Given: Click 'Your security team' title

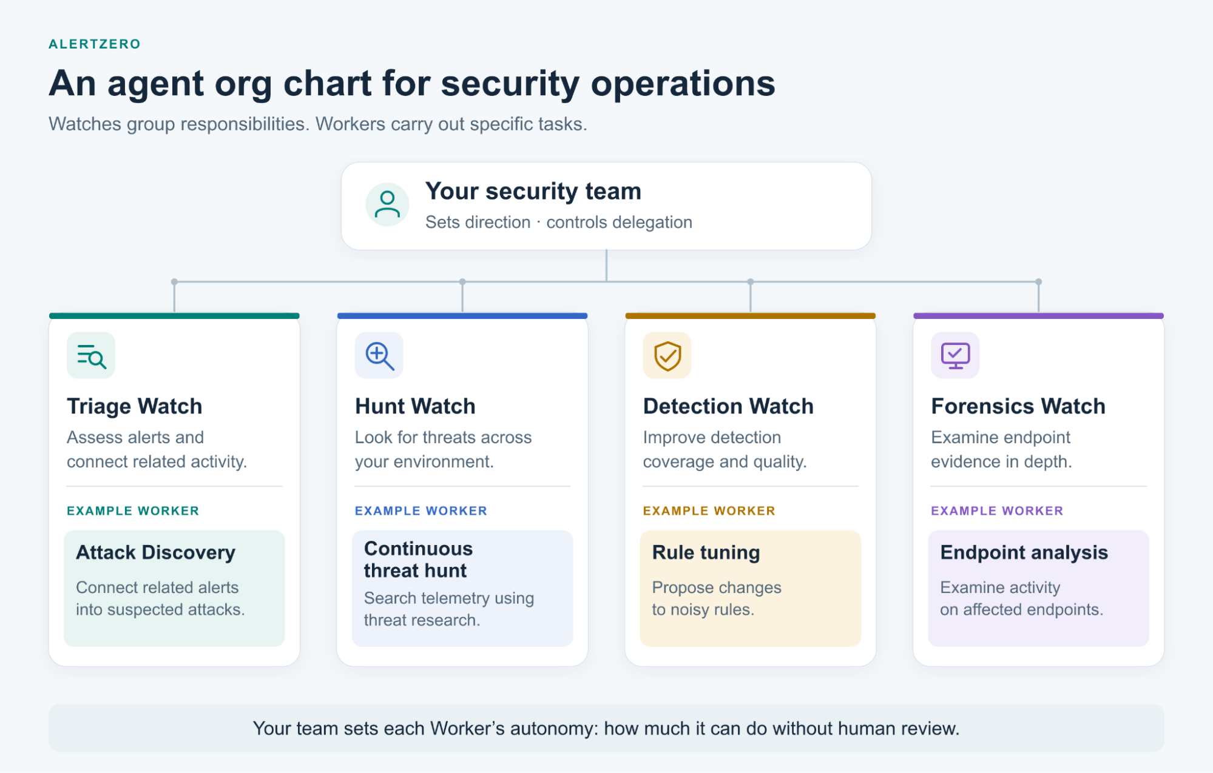Looking at the screenshot, I should (533, 191).
